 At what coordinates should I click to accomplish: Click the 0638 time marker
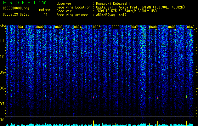pos(153,27)
